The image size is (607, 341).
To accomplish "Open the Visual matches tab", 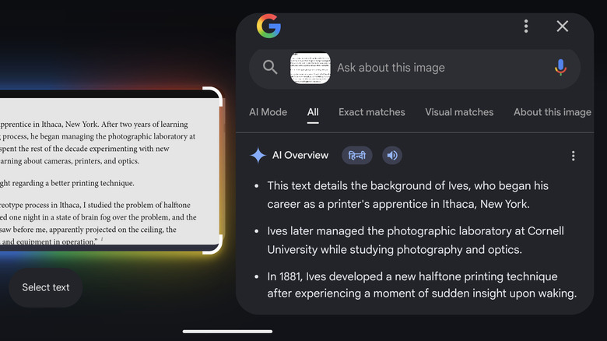I will 459,112.
